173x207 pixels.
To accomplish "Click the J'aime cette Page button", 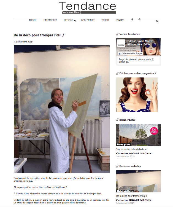I will 130,53.
